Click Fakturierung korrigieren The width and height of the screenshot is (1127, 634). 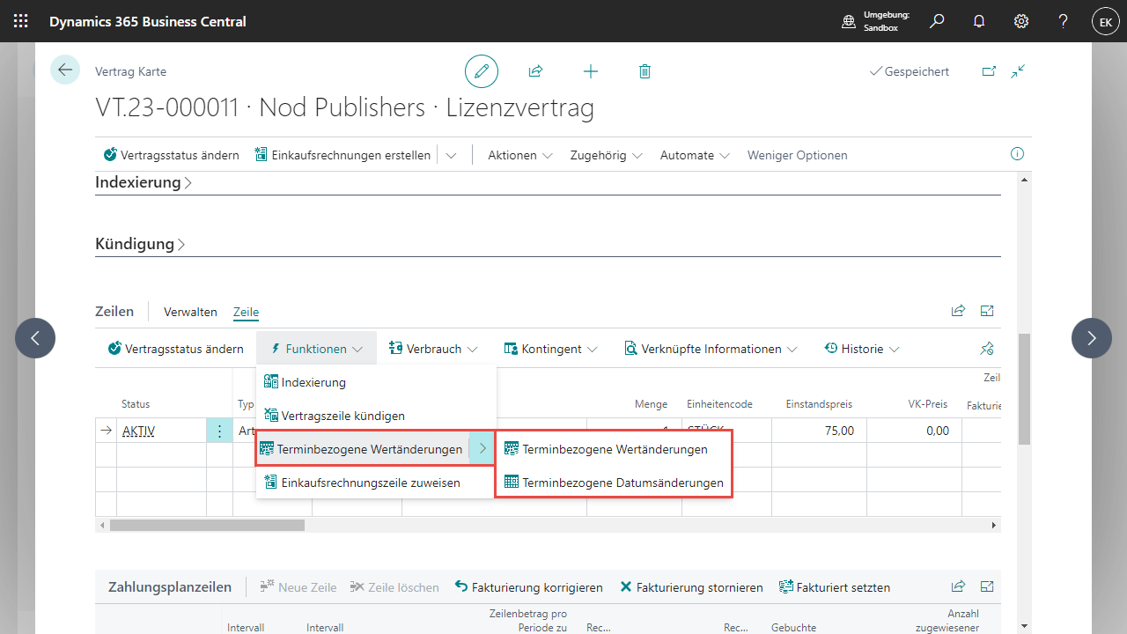(x=529, y=587)
